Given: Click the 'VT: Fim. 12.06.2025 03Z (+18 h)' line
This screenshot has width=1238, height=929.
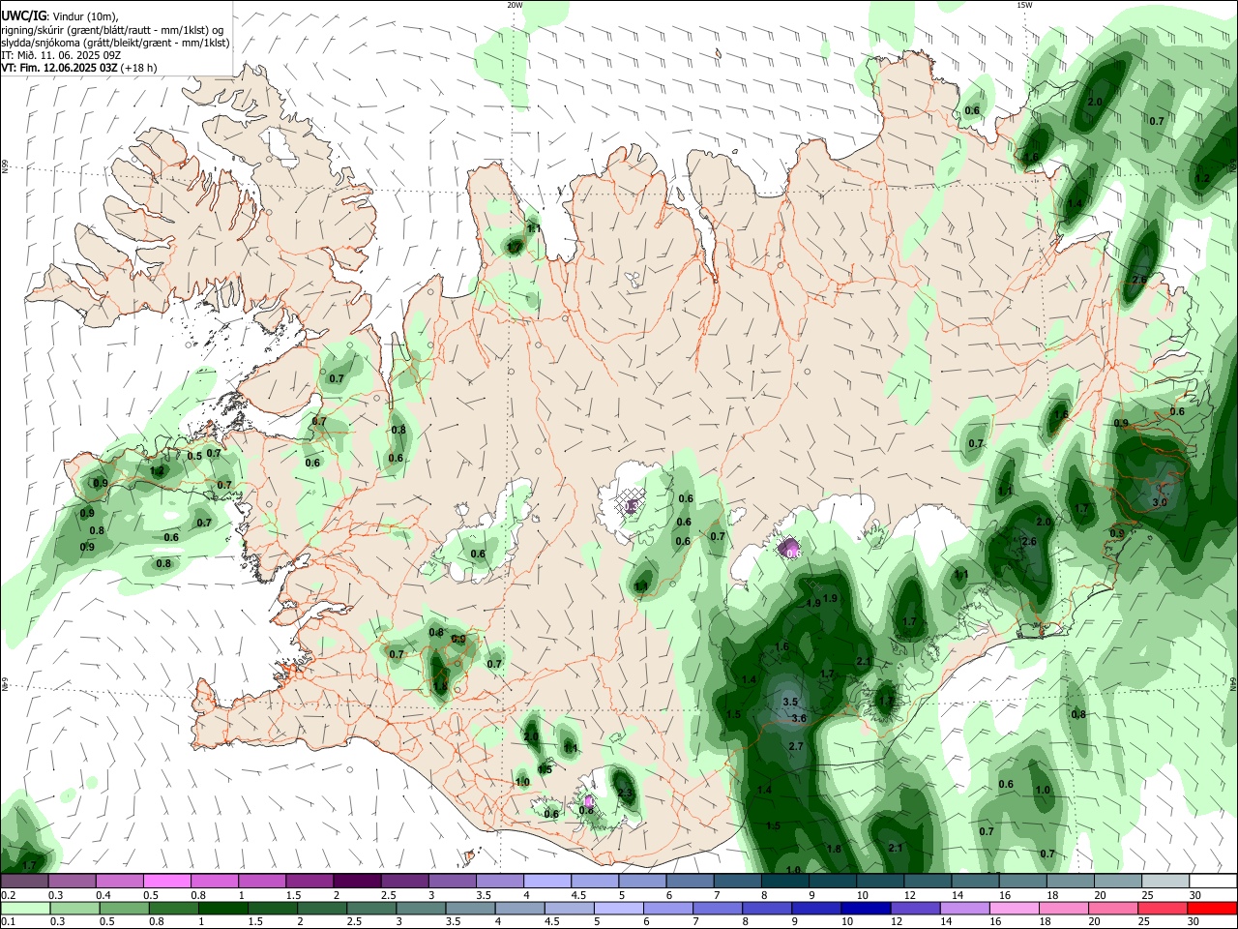Looking at the screenshot, I should point(79,69).
